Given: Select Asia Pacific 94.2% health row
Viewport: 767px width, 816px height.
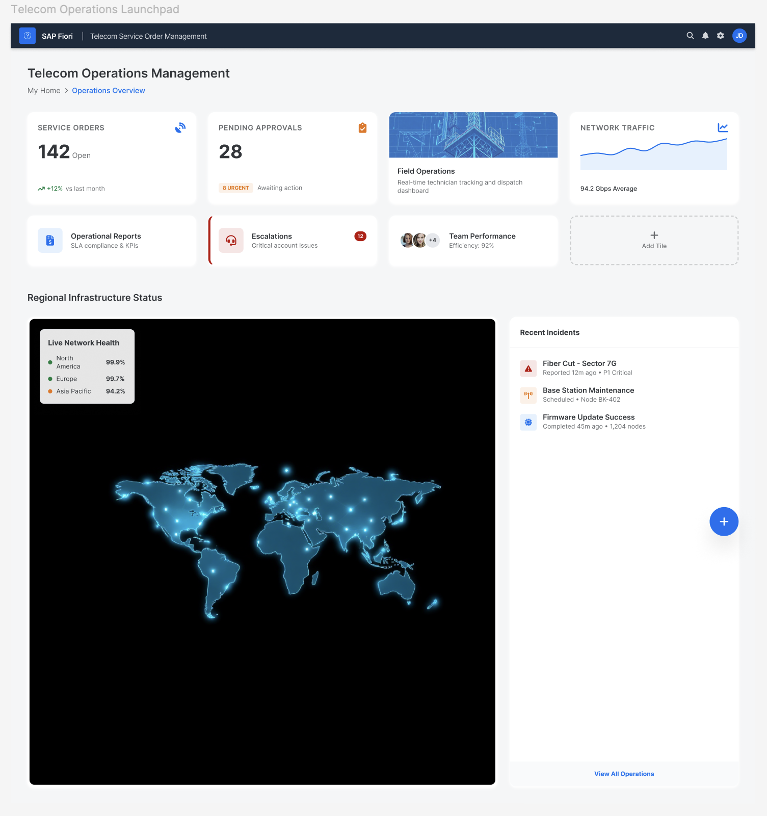Looking at the screenshot, I should (x=87, y=391).
